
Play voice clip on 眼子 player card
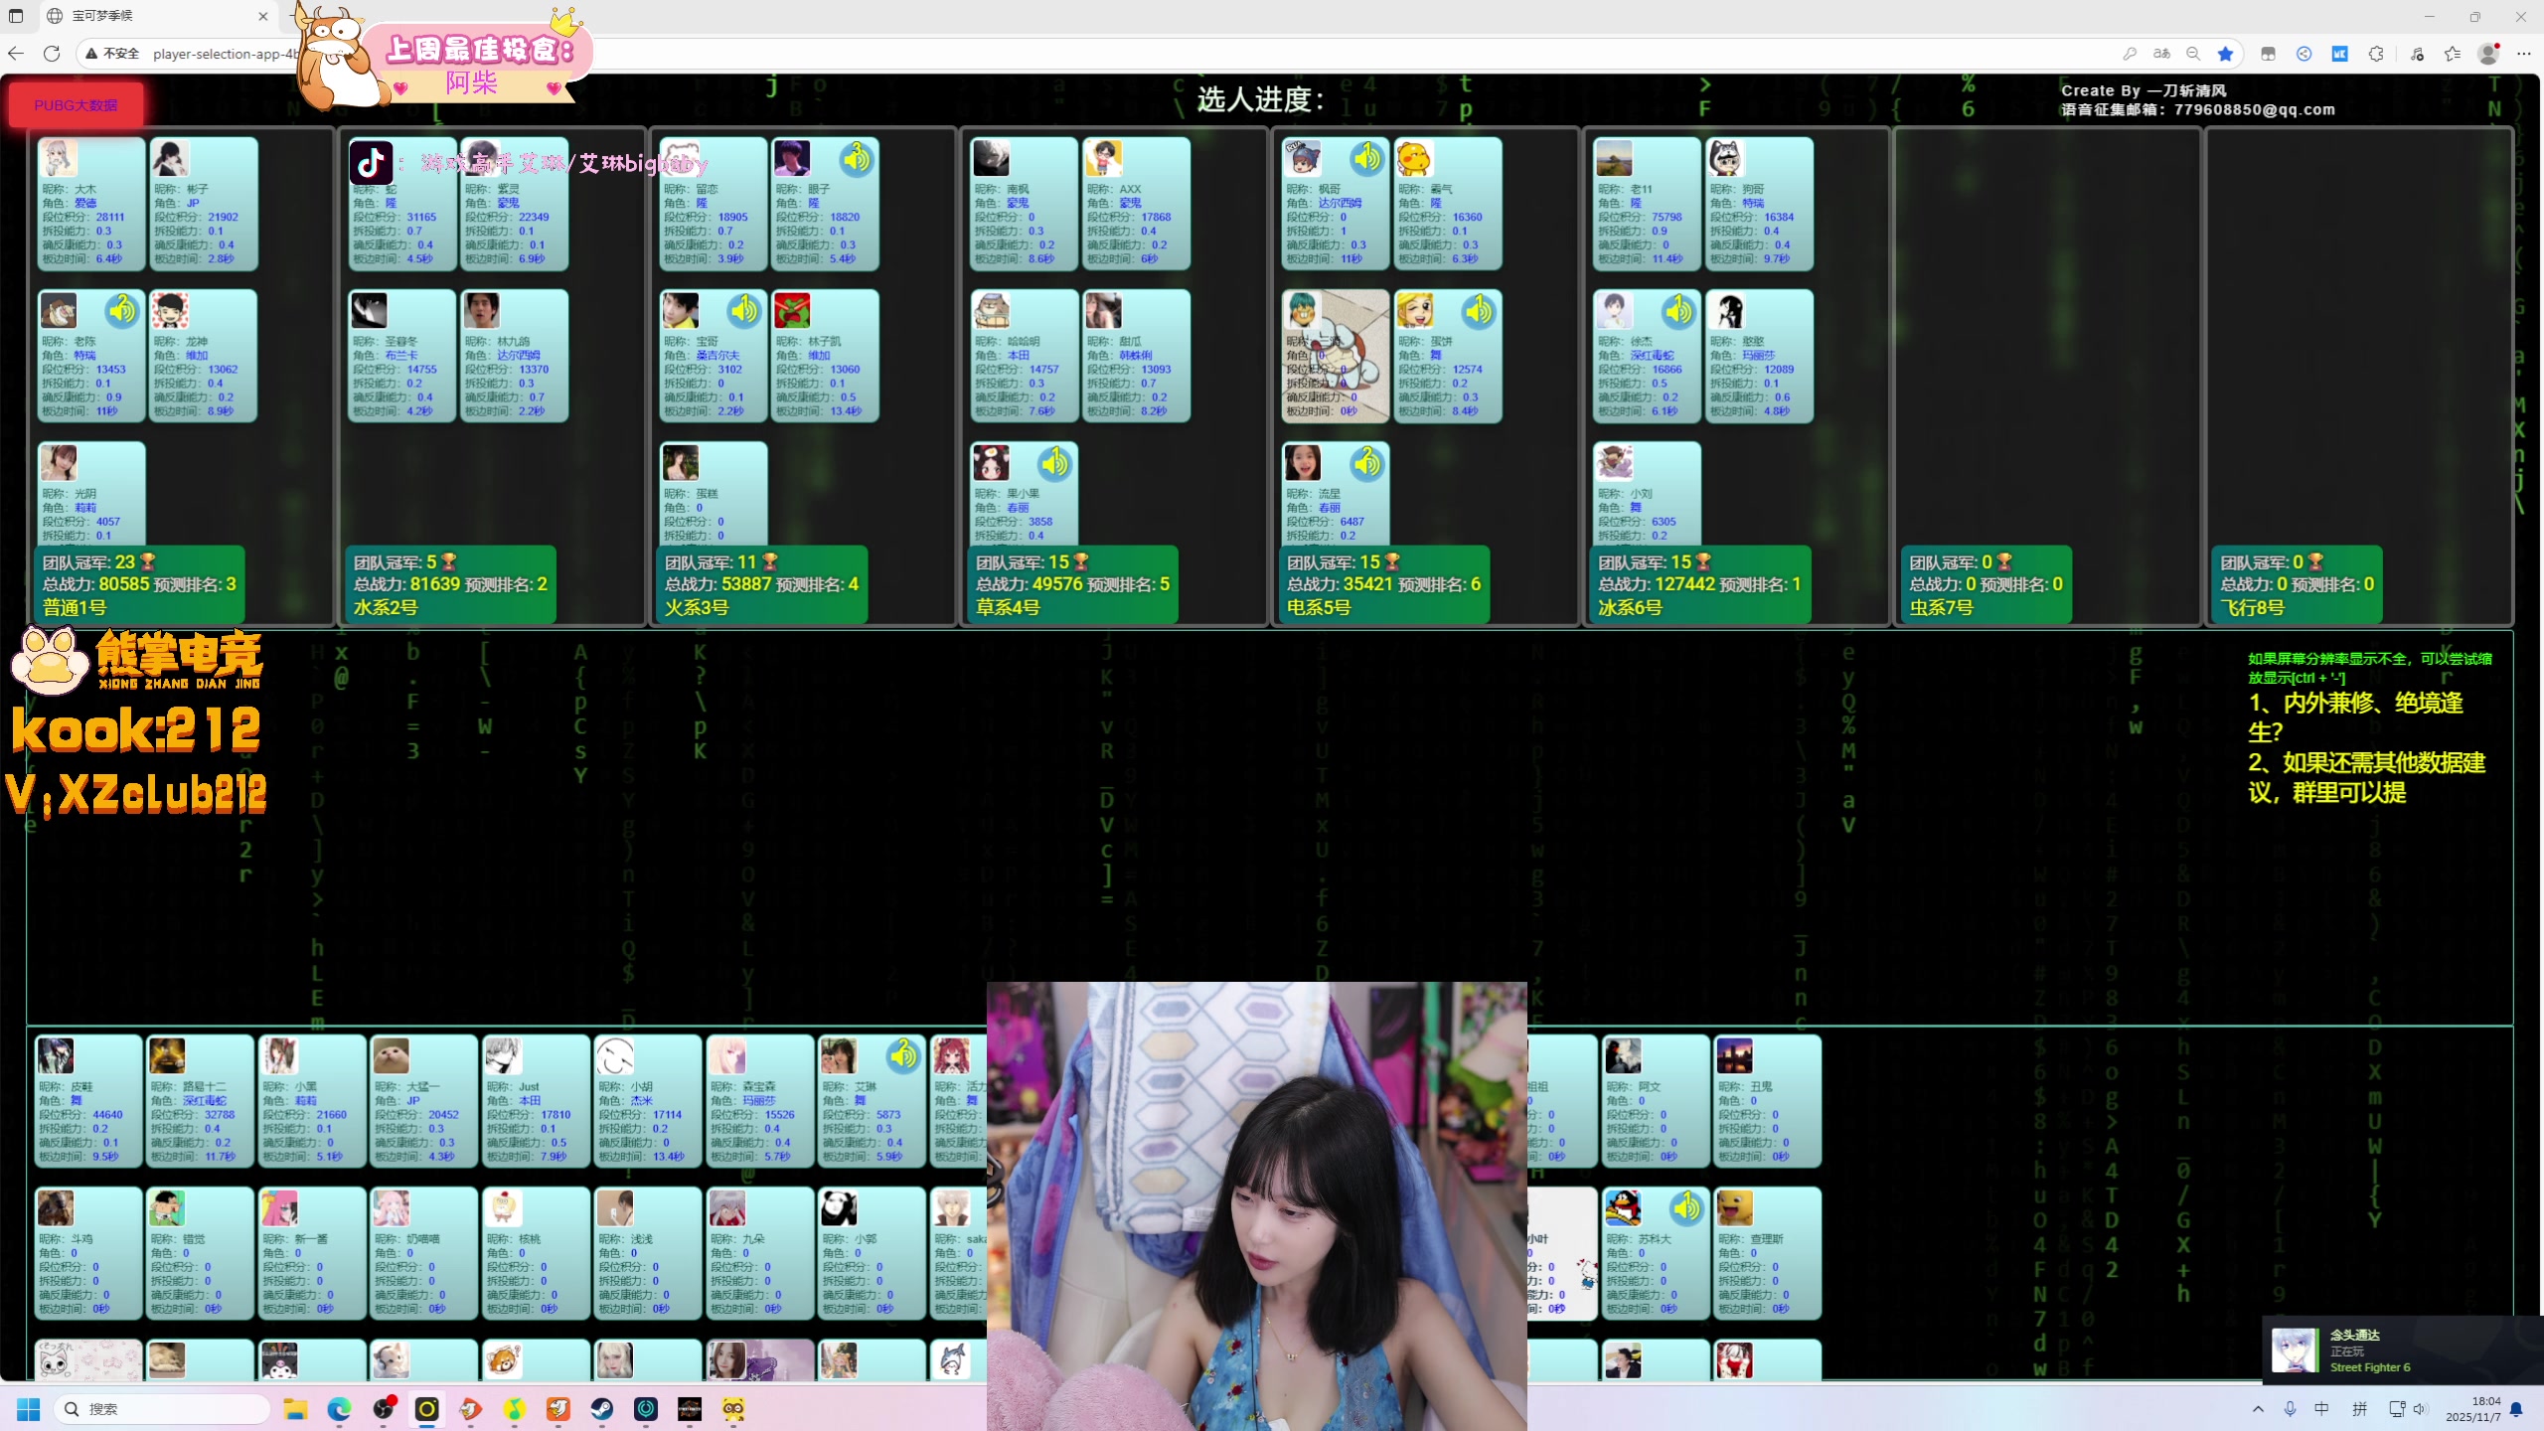pyautogui.click(x=856, y=159)
